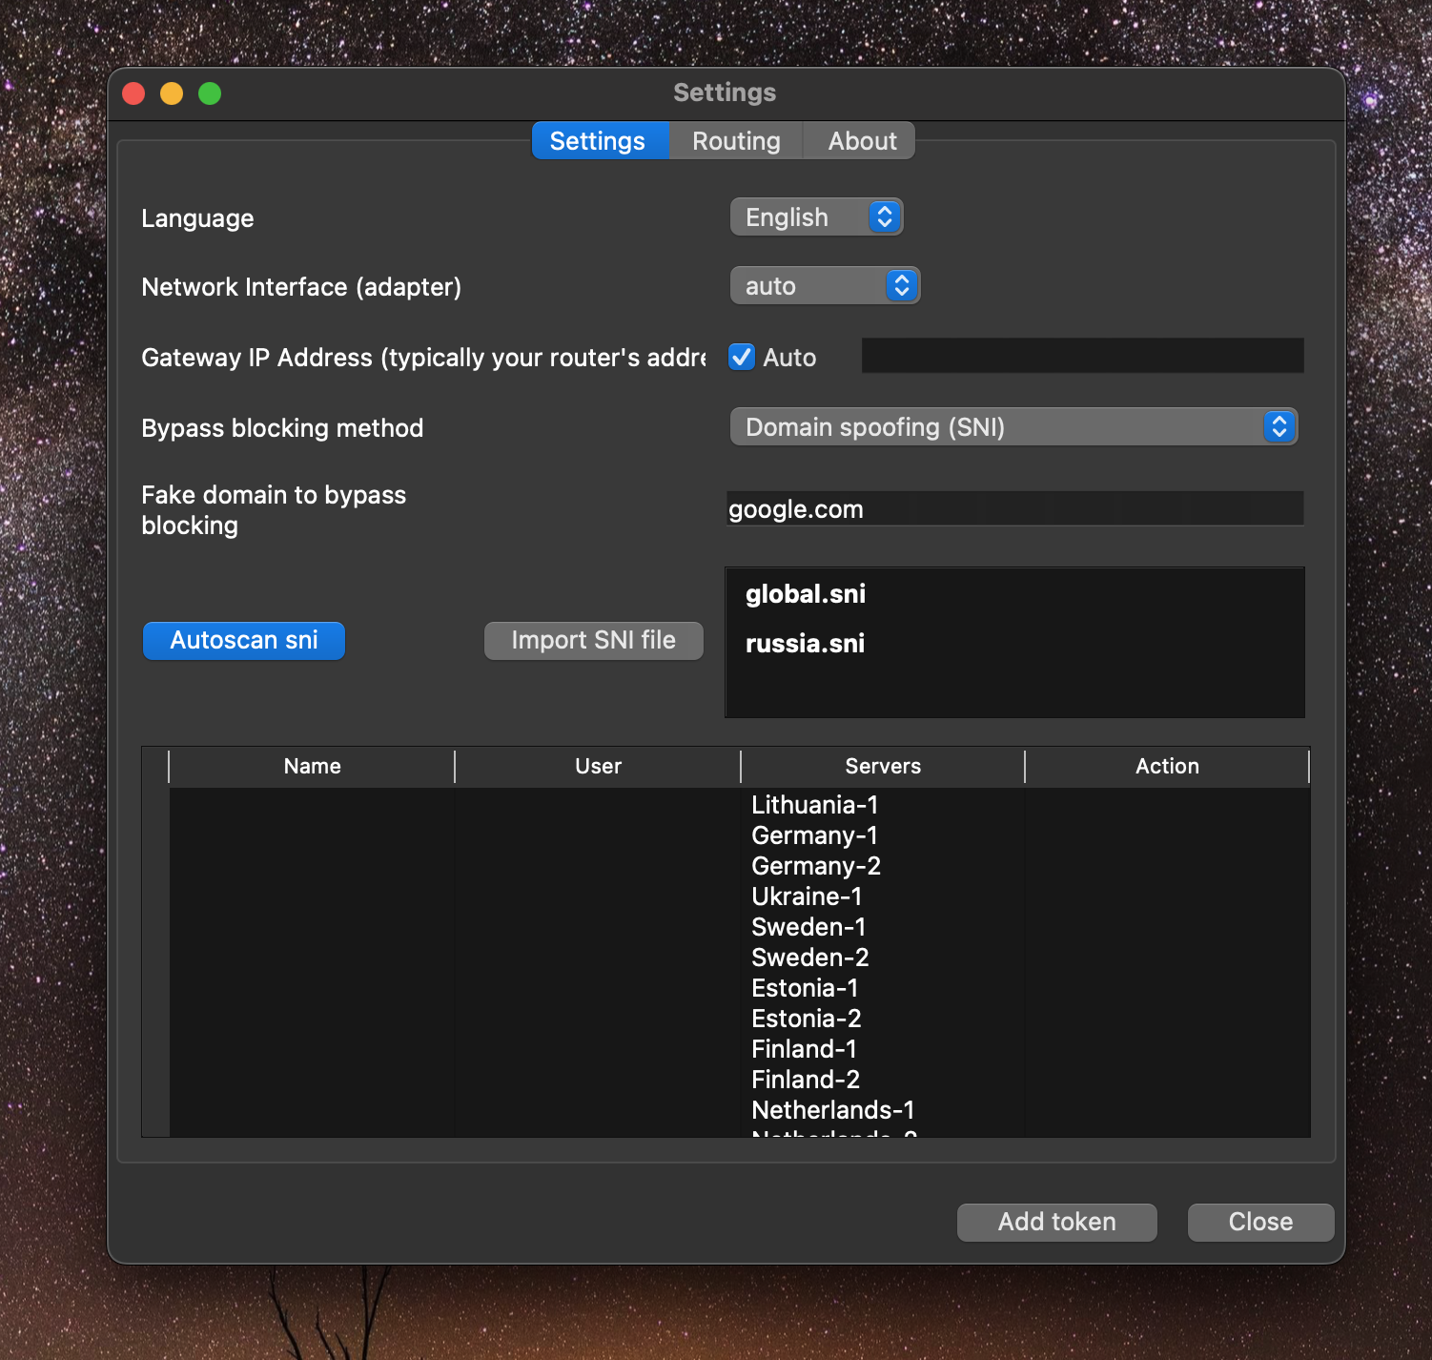This screenshot has width=1432, height=1360.
Task: Select Lithuania-1 server entry
Action: [x=815, y=805]
